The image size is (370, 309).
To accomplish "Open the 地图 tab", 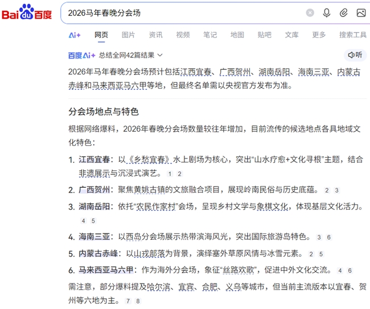I will pos(237,35).
